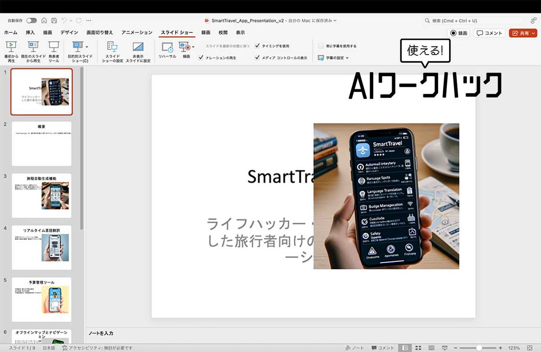Screen dimensions: 541x352
Task: Switch to the アニメーション ribbon tab
Action: (136, 32)
